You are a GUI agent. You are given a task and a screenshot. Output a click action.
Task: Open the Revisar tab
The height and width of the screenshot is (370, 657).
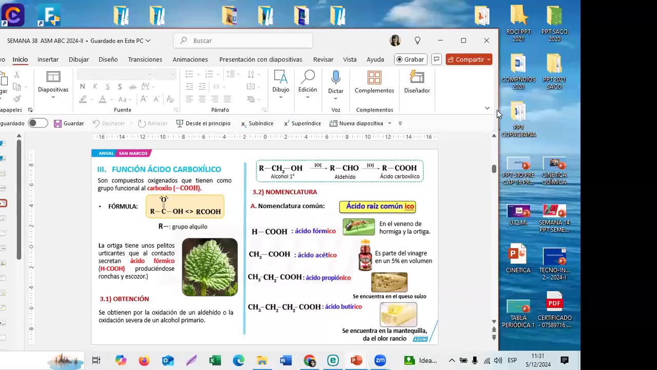click(323, 60)
